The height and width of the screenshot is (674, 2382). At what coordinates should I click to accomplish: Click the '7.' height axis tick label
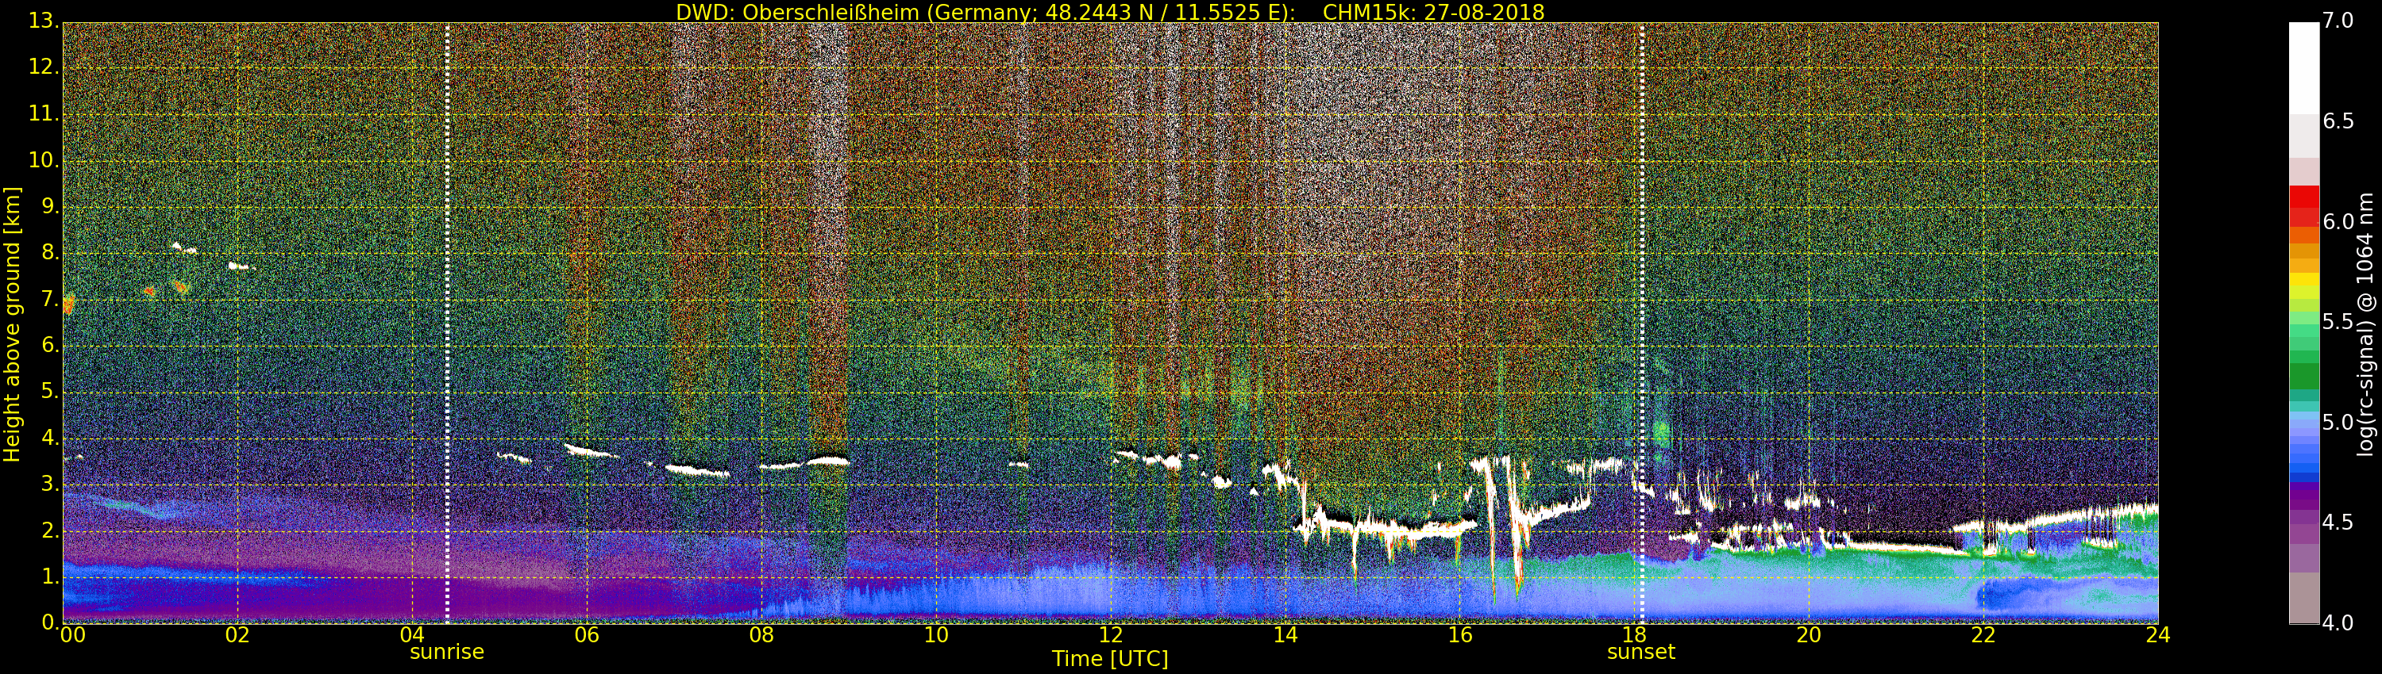click(x=51, y=299)
